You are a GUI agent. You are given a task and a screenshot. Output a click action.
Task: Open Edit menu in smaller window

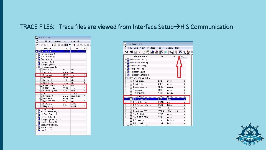pyautogui.click(x=45, y=41)
